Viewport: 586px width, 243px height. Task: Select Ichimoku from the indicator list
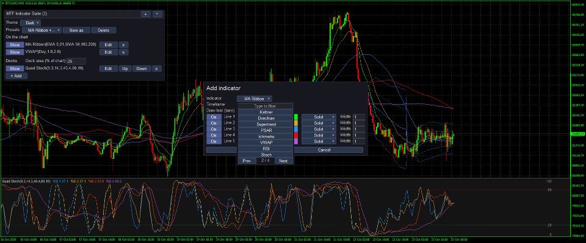pyautogui.click(x=265, y=136)
